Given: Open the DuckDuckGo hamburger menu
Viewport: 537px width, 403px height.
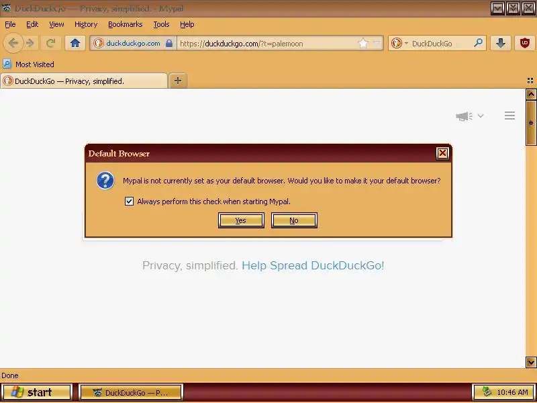Looking at the screenshot, I should tap(509, 116).
